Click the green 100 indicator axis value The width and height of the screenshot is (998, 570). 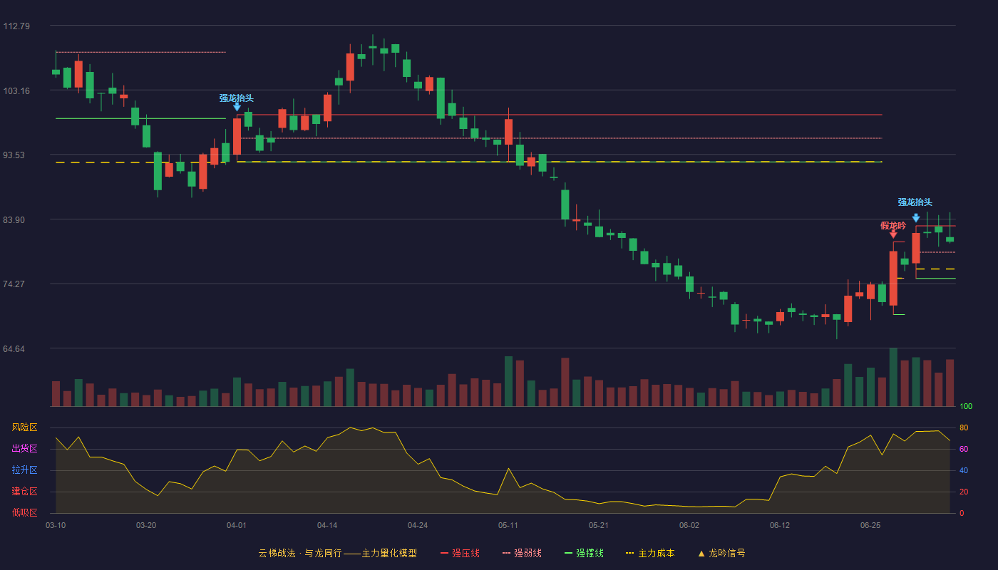[966, 407]
